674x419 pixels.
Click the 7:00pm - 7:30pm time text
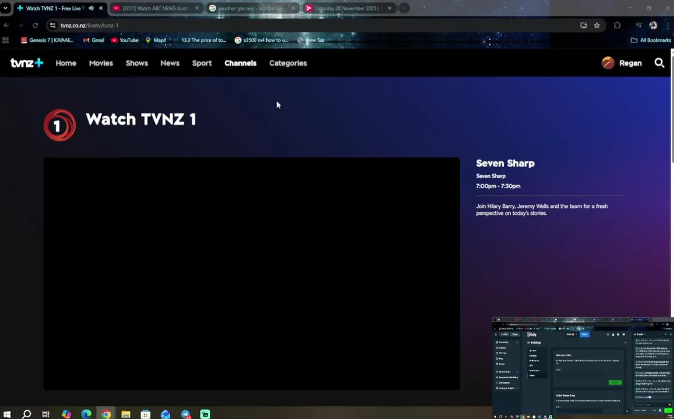click(x=497, y=186)
